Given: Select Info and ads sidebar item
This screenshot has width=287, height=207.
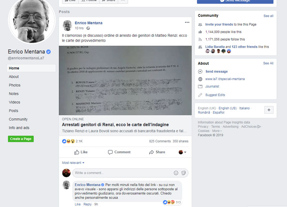Looking at the screenshot, I should coord(19,128).
